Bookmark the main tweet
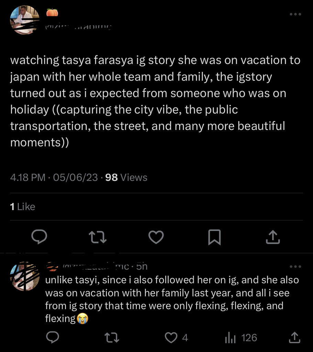Viewport: 313px width, 352px height. pos(214,237)
